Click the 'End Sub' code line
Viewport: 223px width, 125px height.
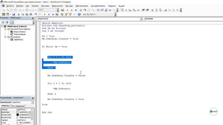[x=47, y=112]
